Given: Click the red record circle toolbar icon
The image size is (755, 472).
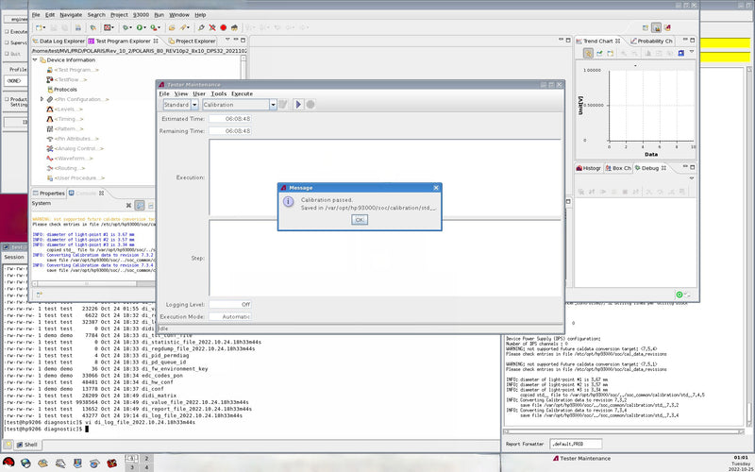Looking at the screenshot, I should pos(224,28).
